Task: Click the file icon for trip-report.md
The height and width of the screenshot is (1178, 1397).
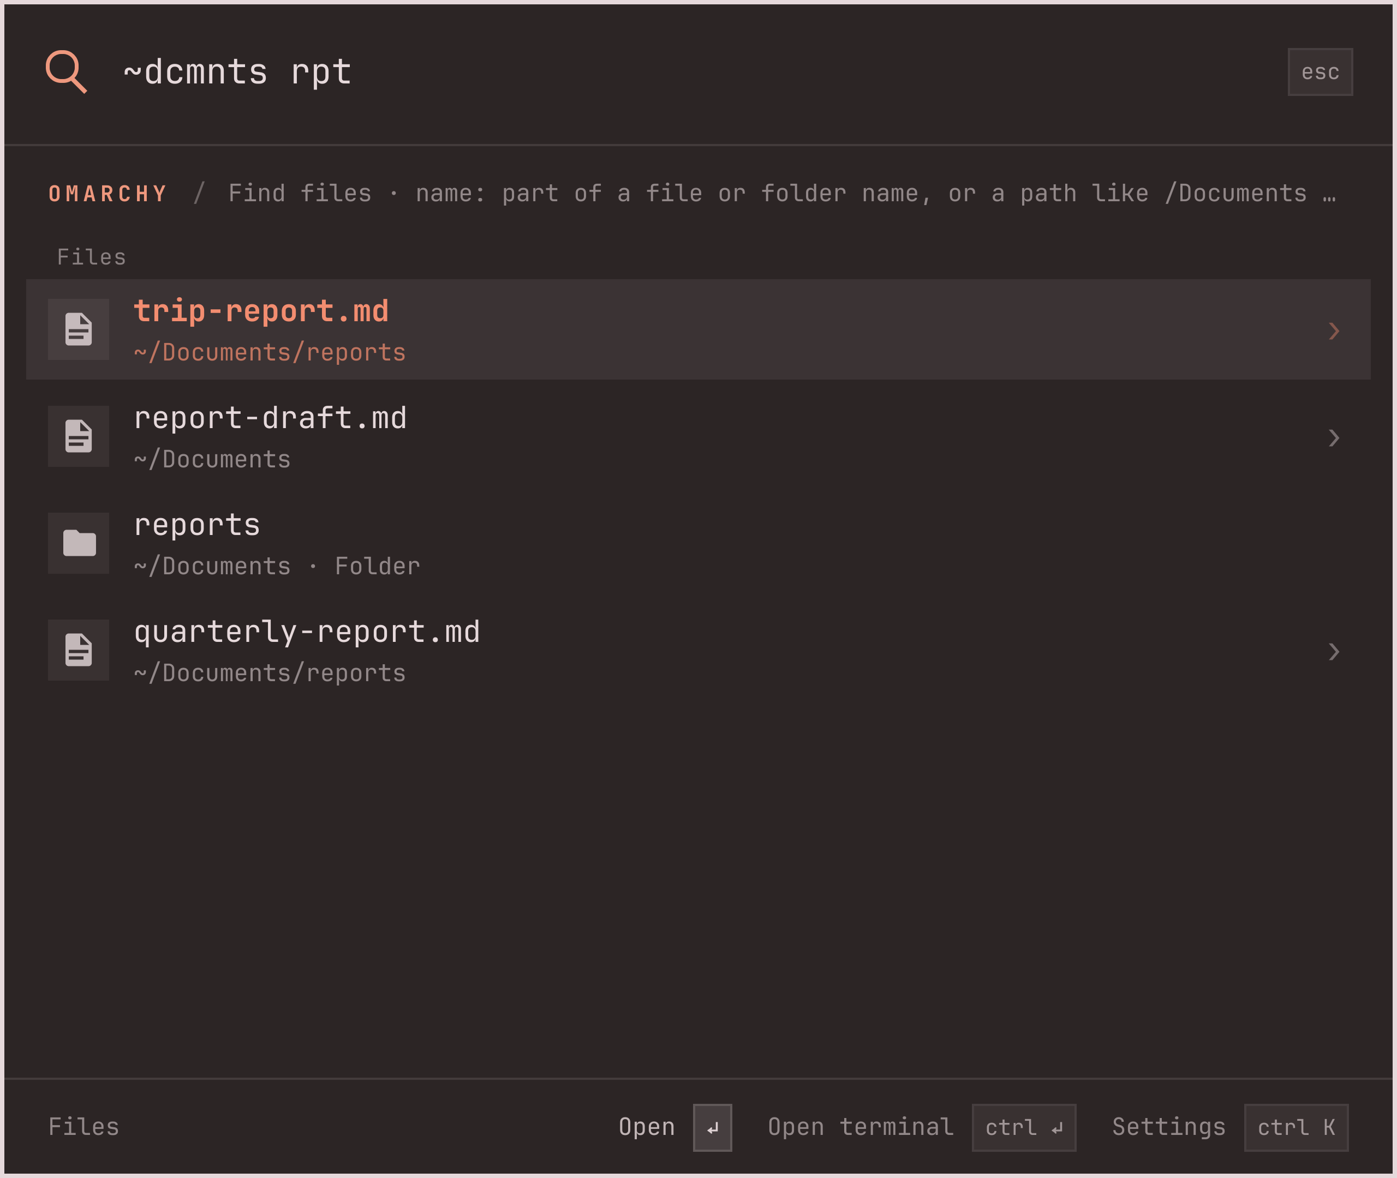Action: pyautogui.click(x=78, y=329)
